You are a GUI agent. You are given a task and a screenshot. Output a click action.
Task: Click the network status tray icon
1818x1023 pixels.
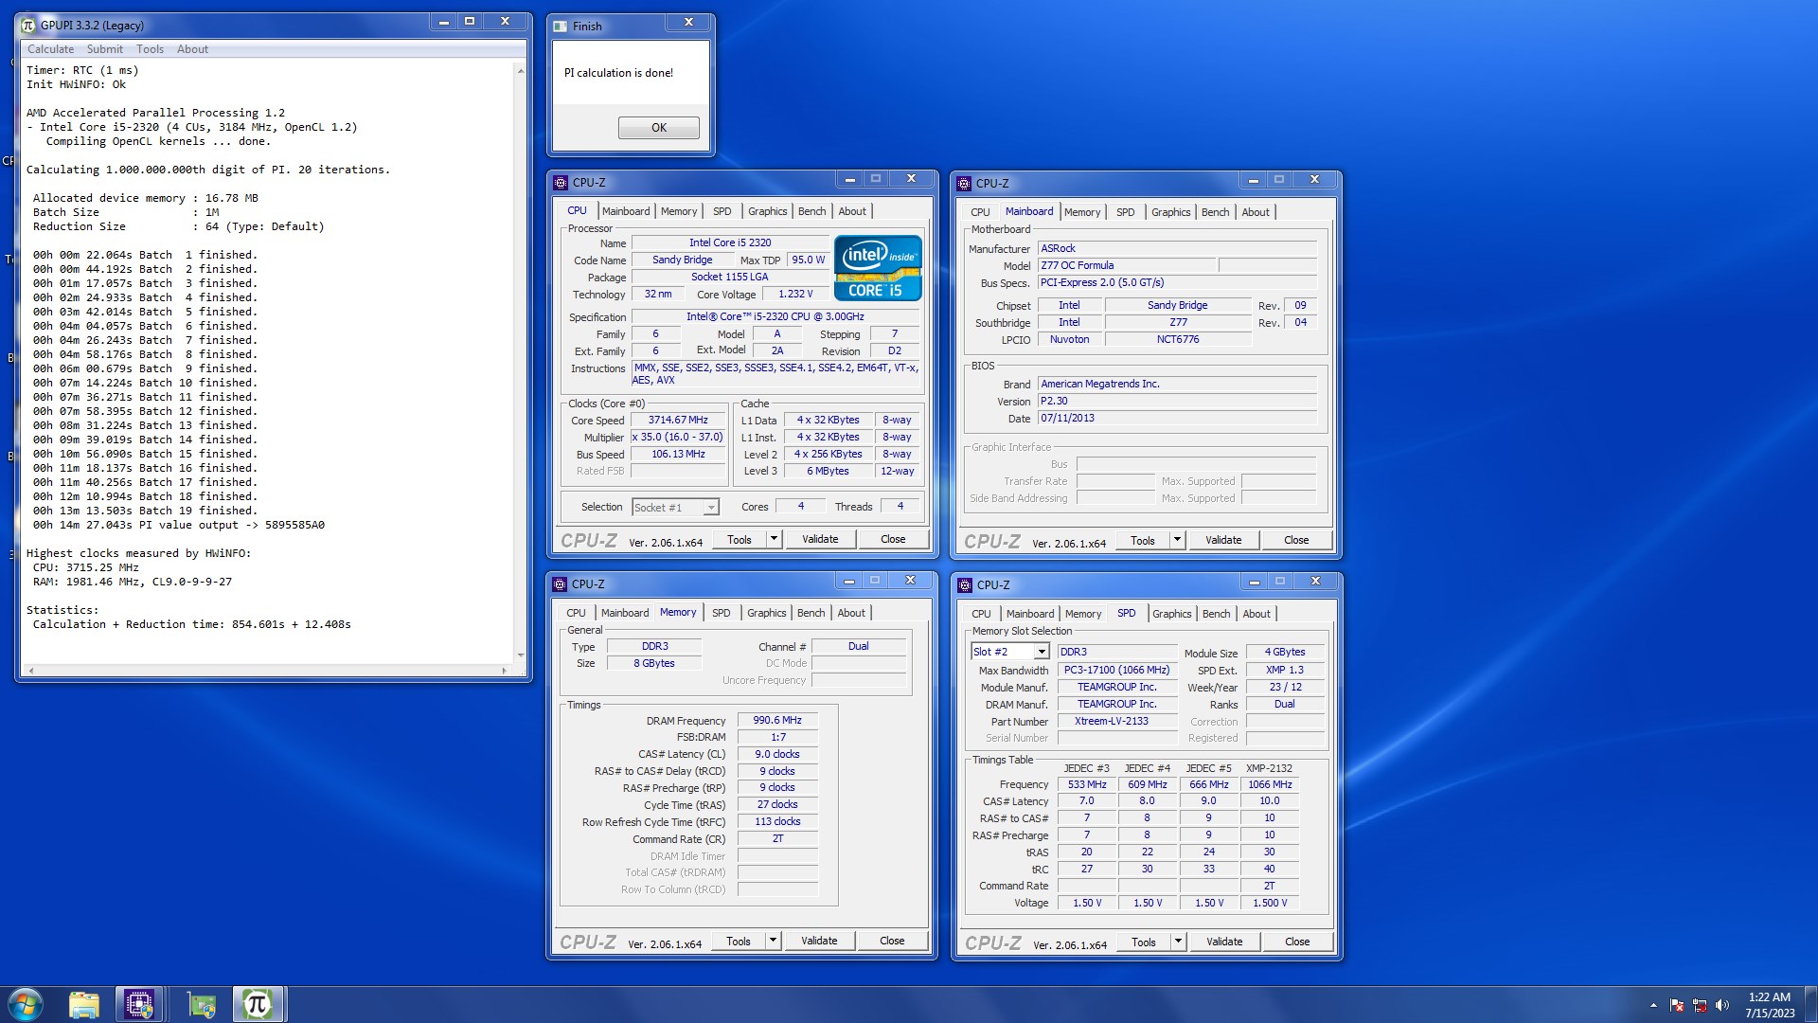[x=1700, y=1005]
